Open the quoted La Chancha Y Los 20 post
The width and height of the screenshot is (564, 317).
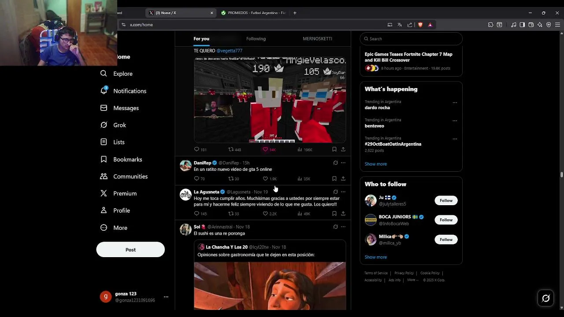click(x=270, y=275)
